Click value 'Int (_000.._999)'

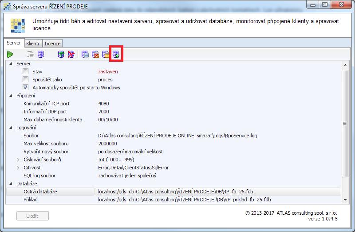(116, 160)
